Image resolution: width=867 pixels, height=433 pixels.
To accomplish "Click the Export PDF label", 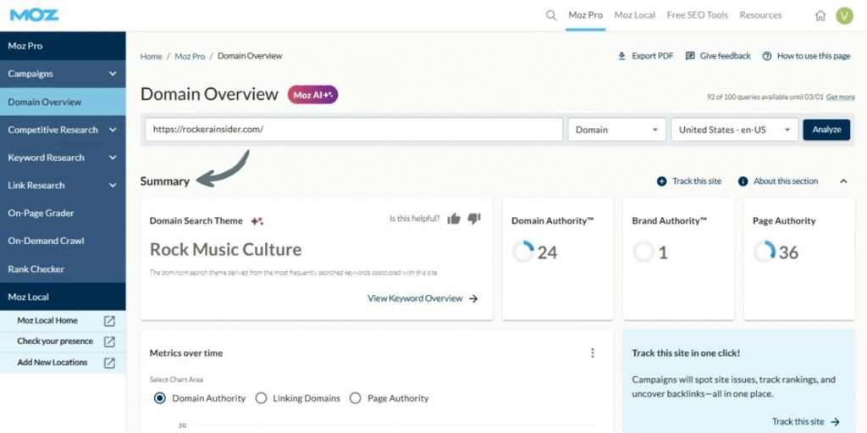I will 653,56.
